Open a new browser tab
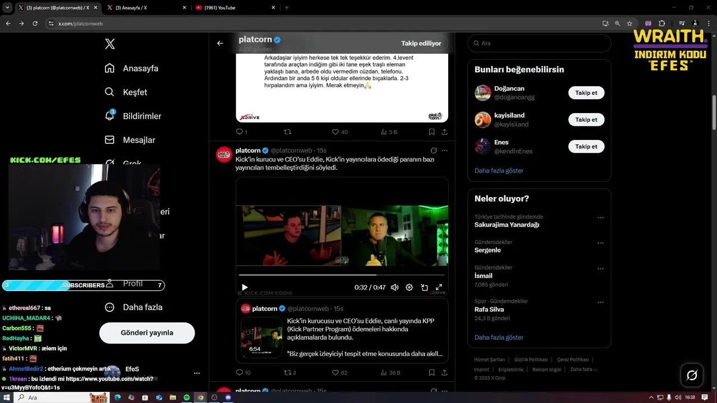 (x=287, y=7)
